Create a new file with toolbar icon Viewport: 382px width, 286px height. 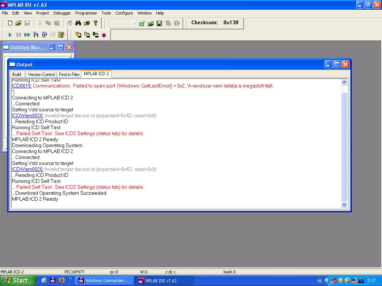pos(10,23)
